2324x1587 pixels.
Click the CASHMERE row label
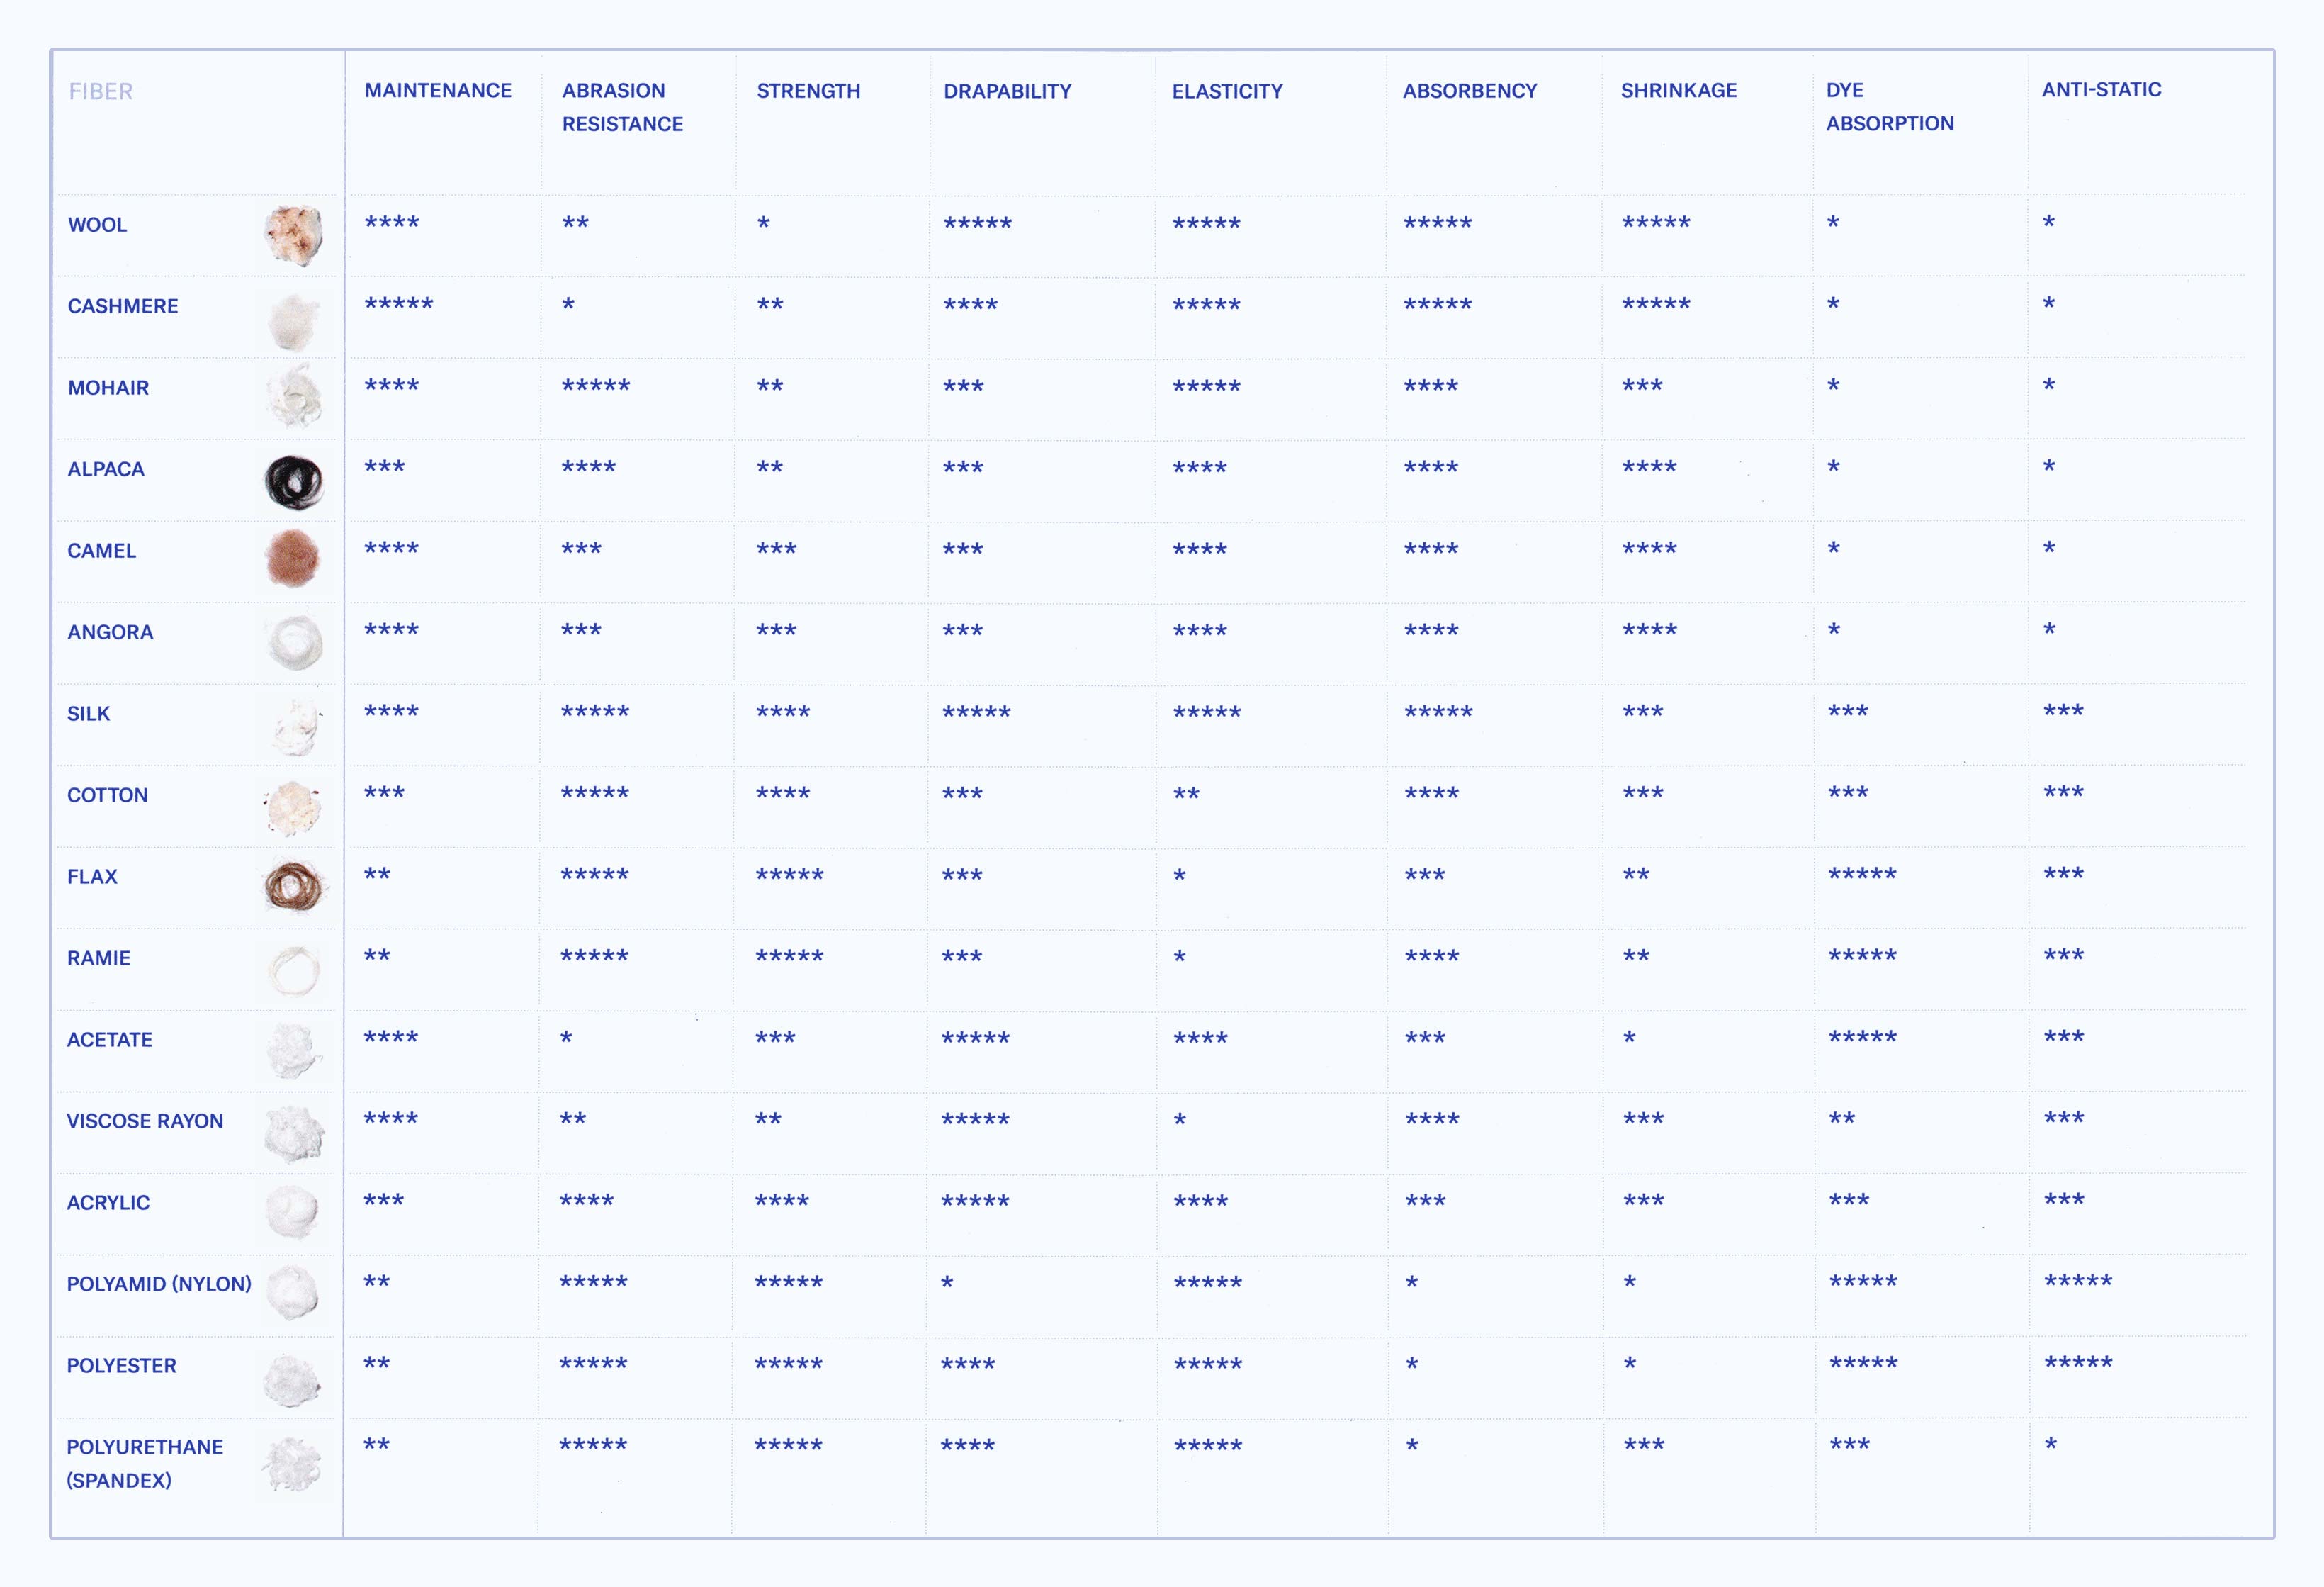pos(123,306)
